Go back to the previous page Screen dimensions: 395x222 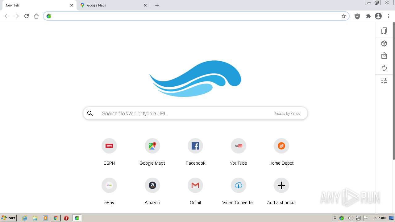coord(7,16)
